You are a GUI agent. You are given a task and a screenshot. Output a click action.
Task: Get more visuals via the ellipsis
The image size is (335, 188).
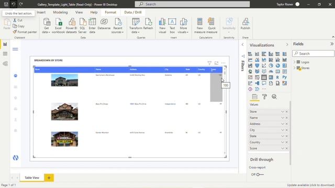264,89
